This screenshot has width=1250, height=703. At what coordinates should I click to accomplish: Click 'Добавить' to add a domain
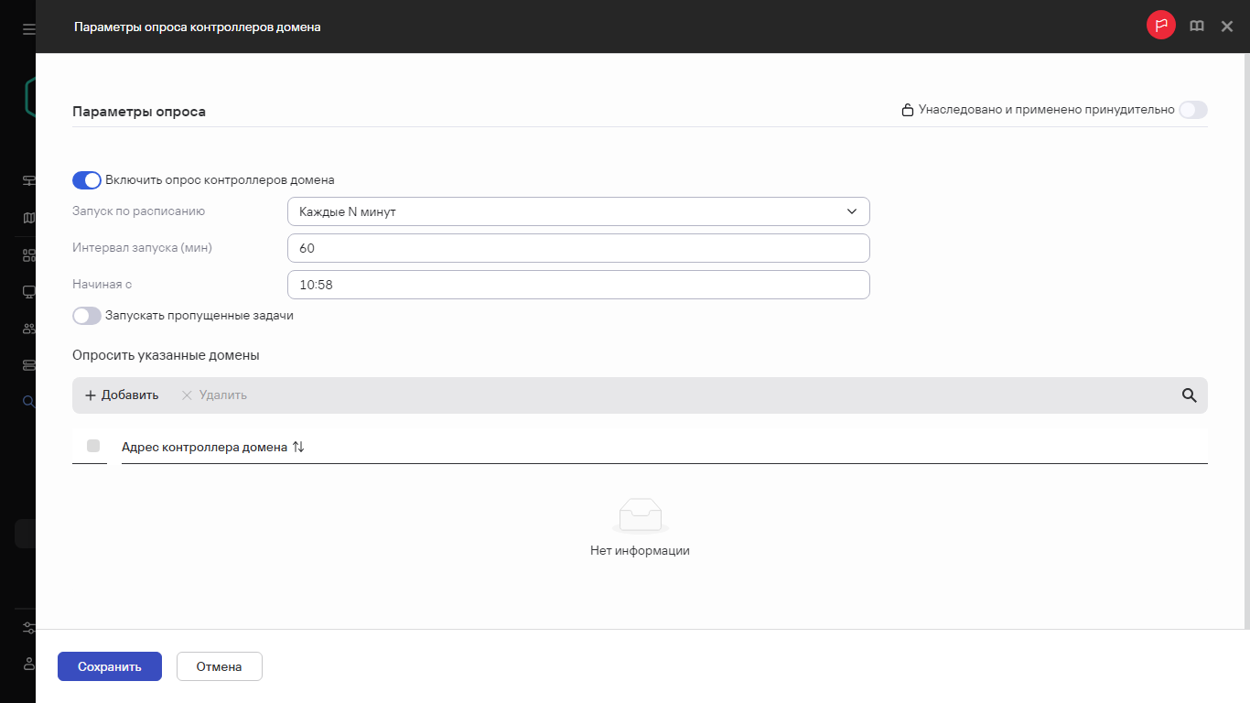tap(122, 395)
